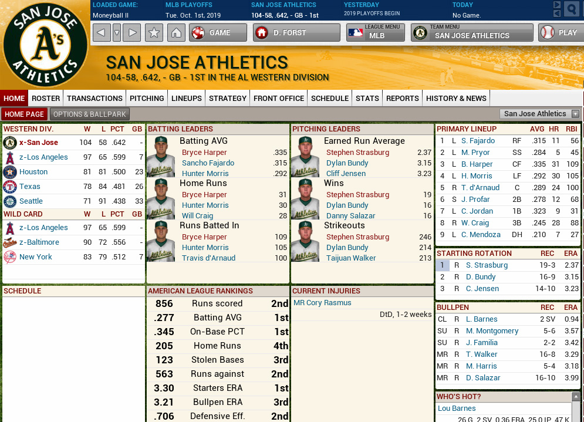Open the navigation history dropdown arrow
The image size is (584, 422).
[x=117, y=33]
